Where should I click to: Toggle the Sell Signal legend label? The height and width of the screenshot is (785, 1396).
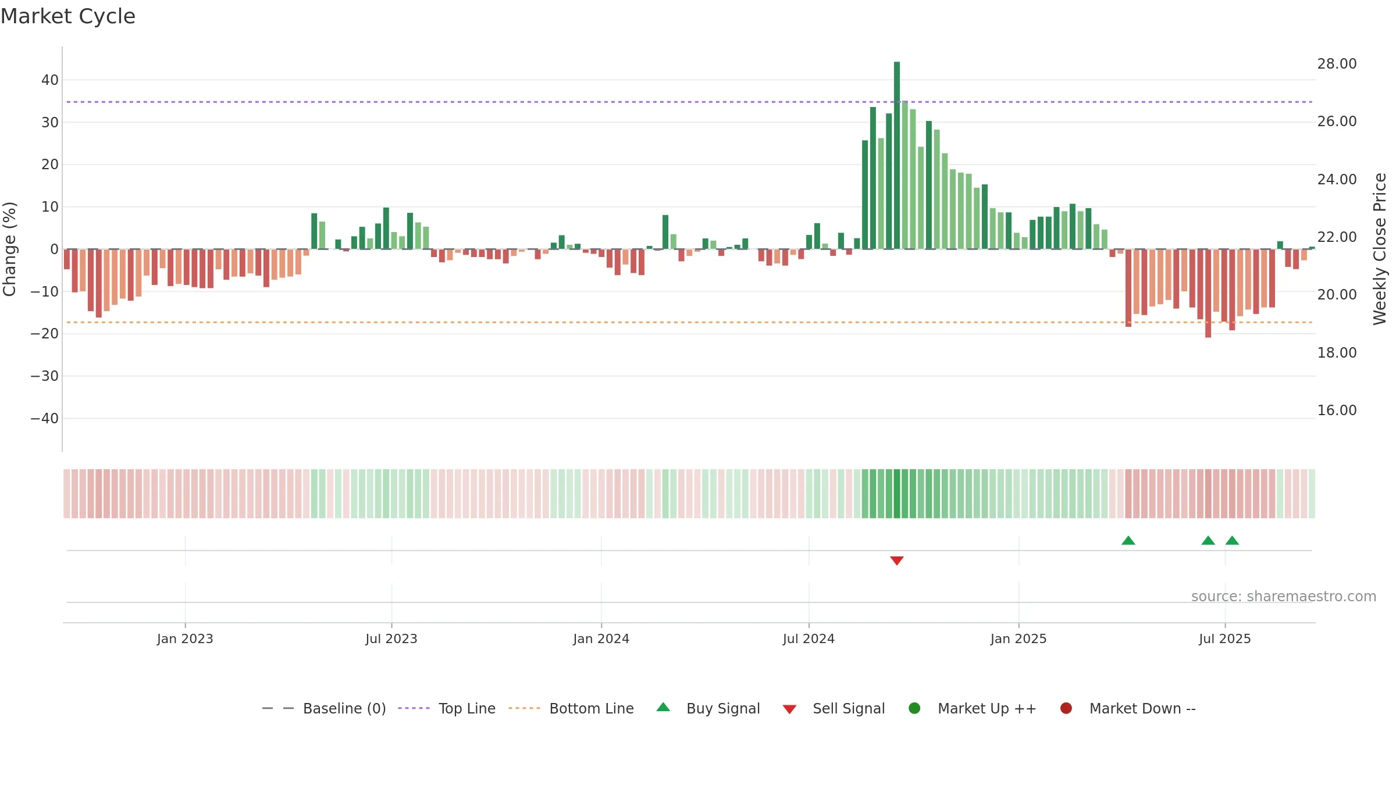pos(849,708)
